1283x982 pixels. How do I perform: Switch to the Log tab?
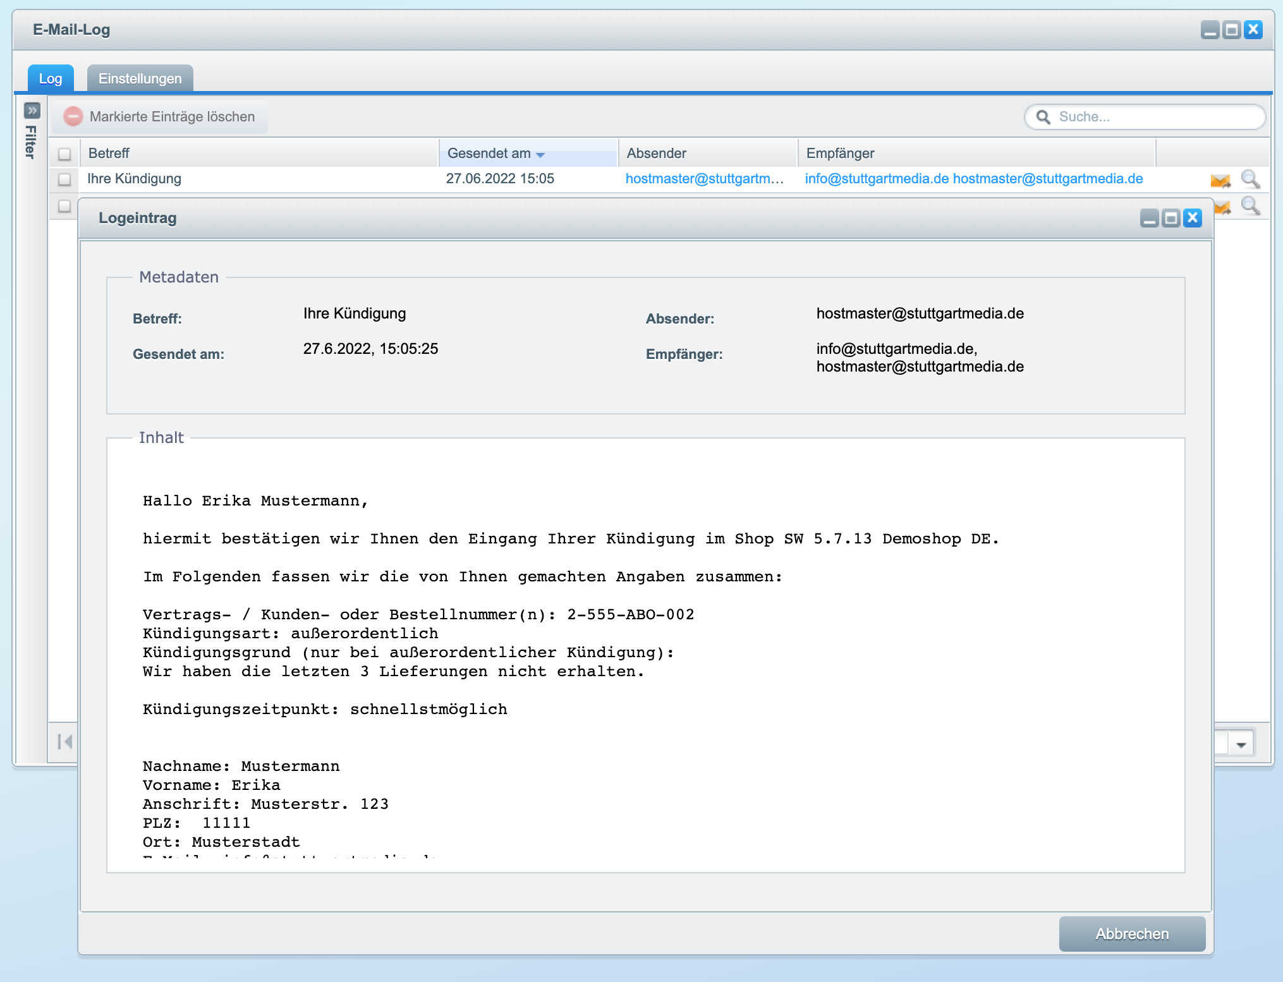[51, 78]
